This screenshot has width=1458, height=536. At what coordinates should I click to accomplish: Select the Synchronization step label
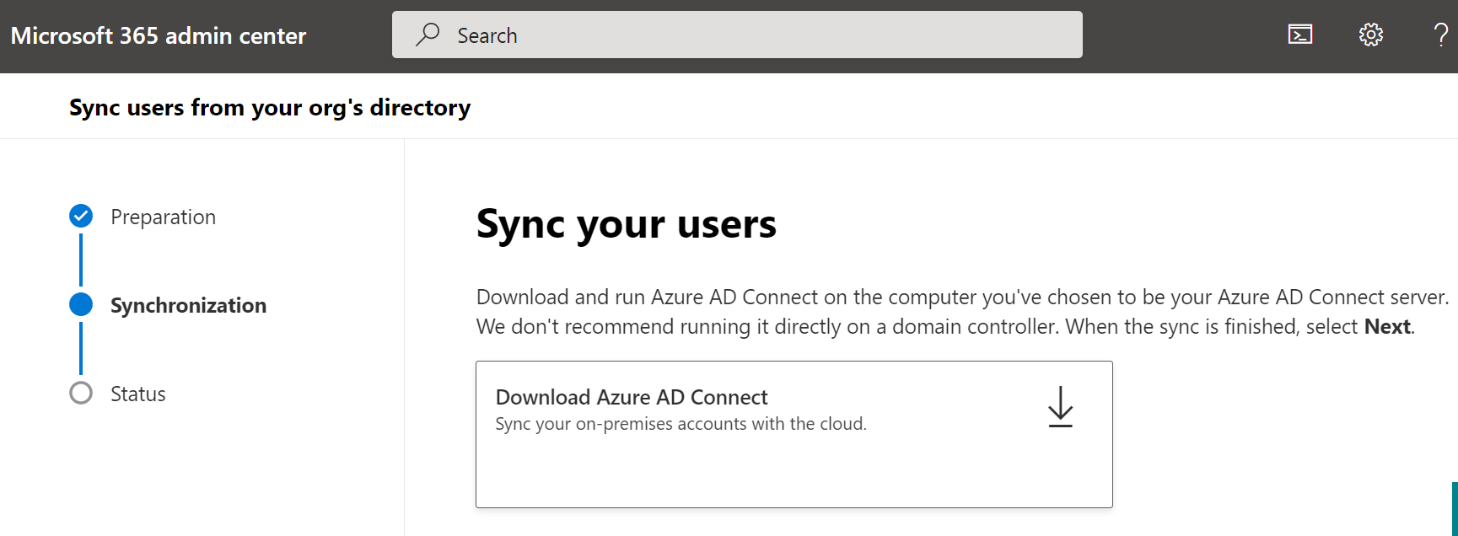click(188, 306)
